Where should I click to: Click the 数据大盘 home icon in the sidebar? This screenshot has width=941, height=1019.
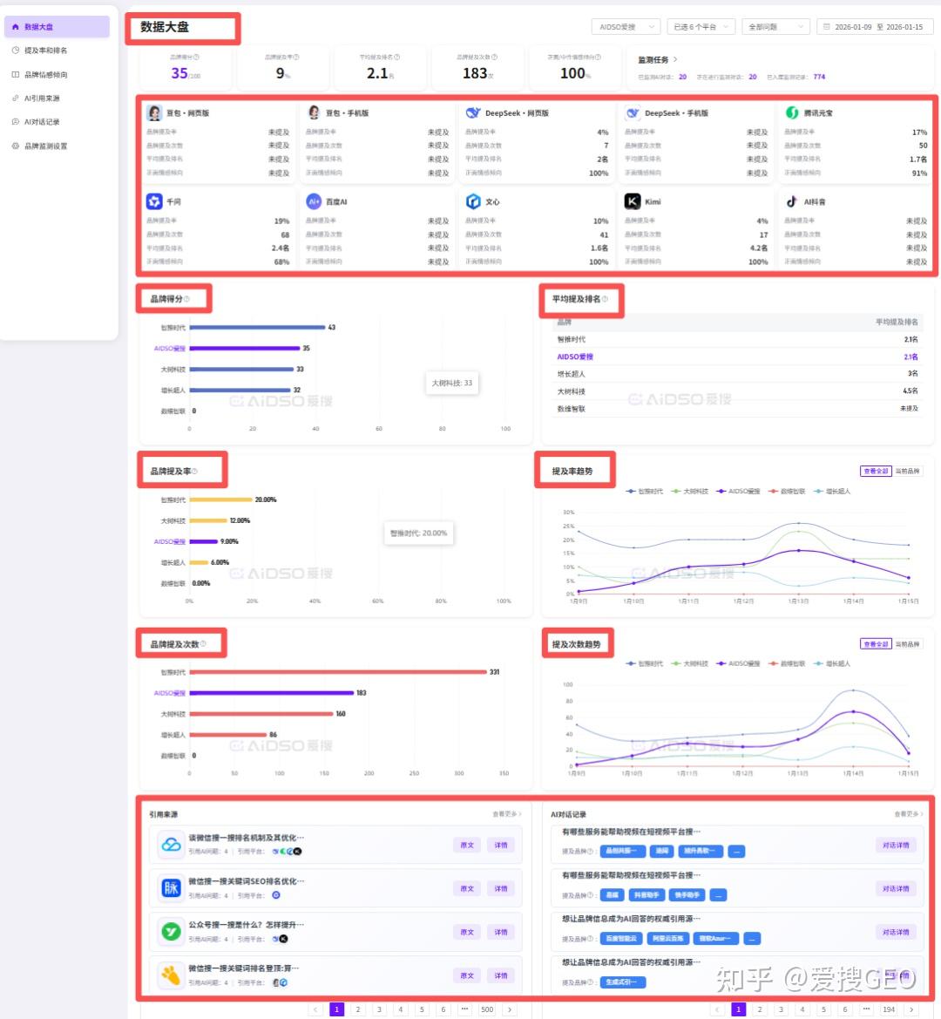tap(15, 27)
